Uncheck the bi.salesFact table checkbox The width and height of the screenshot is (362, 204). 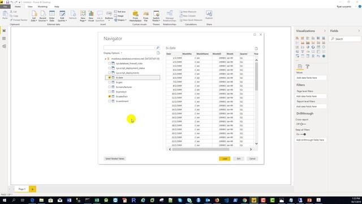[109, 96]
